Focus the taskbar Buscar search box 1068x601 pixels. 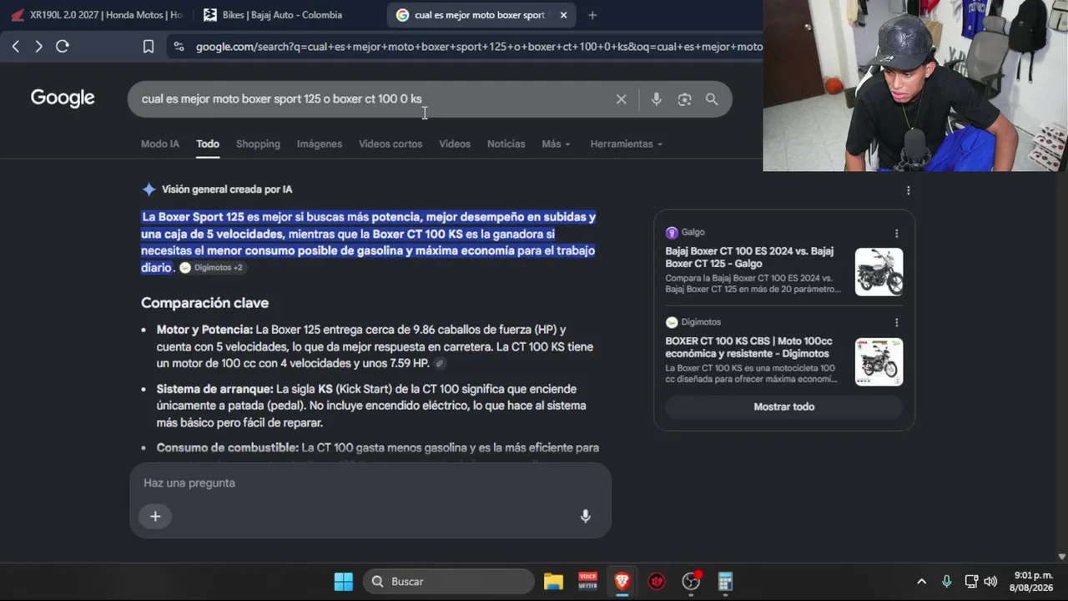click(448, 582)
